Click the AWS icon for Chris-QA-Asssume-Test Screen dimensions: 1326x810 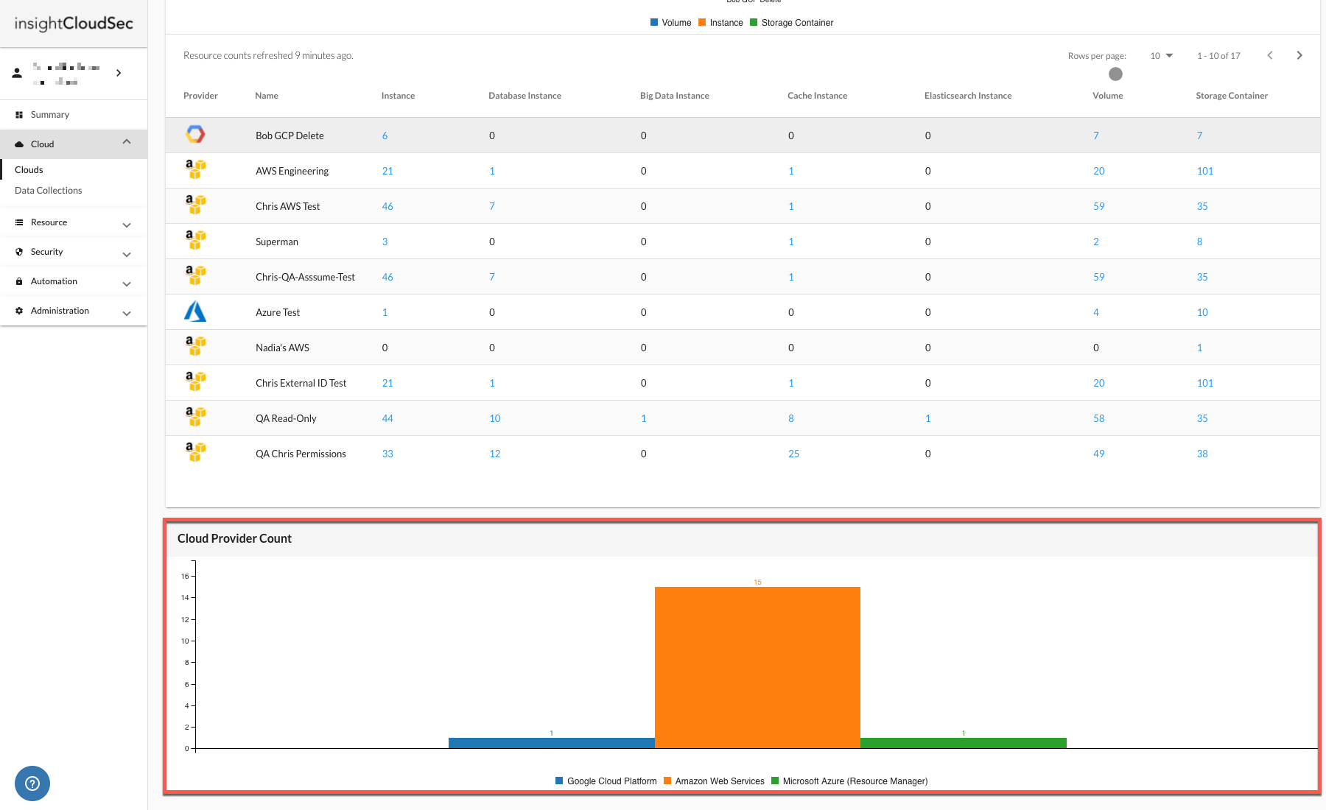195,275
